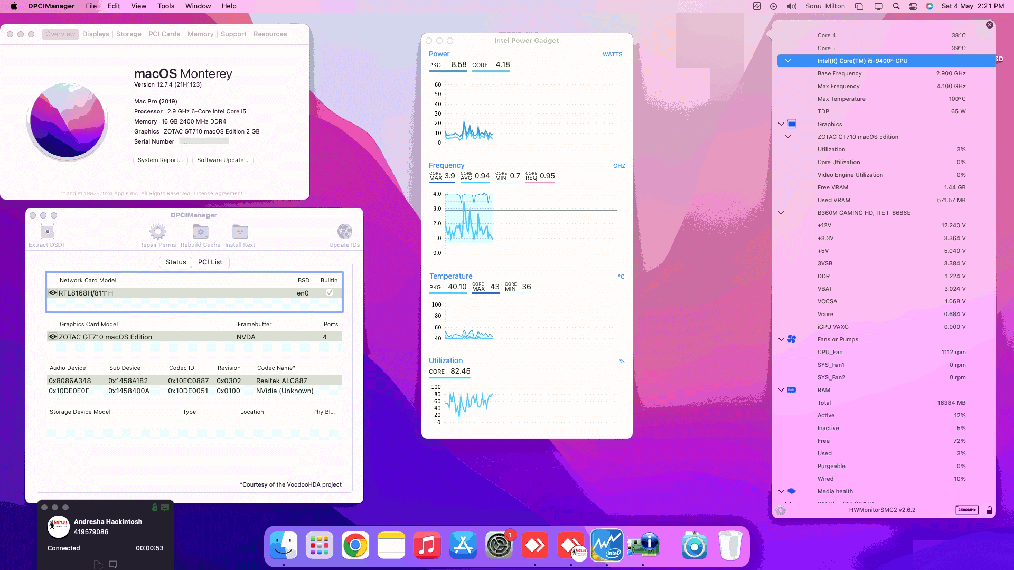Open the Trash in the Dock
This screenshot has width=1014, height=570.
tap(730, 545)
